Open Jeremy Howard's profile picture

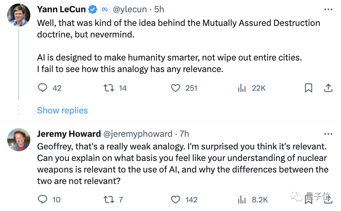[x=19, y=139]
